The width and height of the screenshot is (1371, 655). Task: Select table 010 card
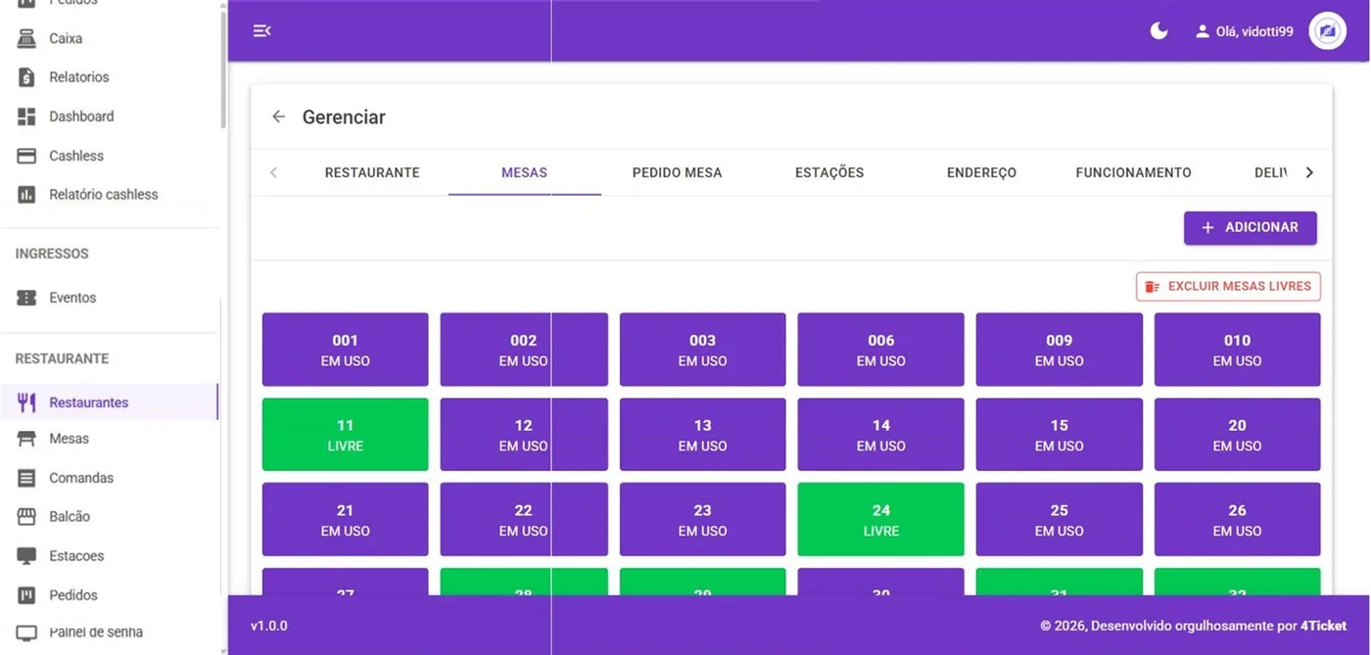tap(1238, 350)
